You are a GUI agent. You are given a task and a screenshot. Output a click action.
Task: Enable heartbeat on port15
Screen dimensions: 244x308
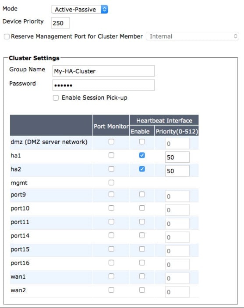click(142, 249)
